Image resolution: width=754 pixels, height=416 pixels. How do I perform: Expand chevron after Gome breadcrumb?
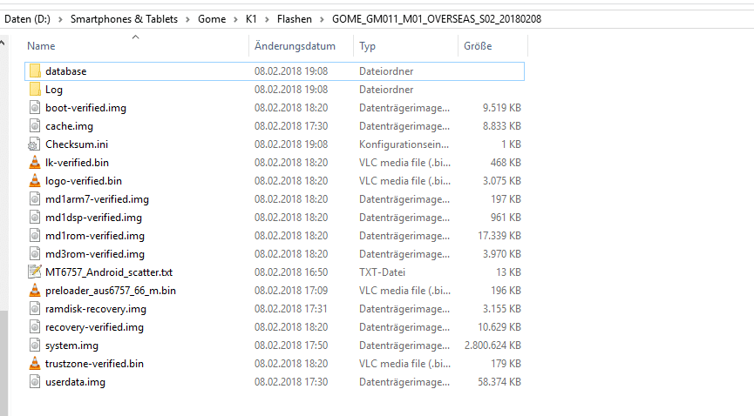click(235, 19)
